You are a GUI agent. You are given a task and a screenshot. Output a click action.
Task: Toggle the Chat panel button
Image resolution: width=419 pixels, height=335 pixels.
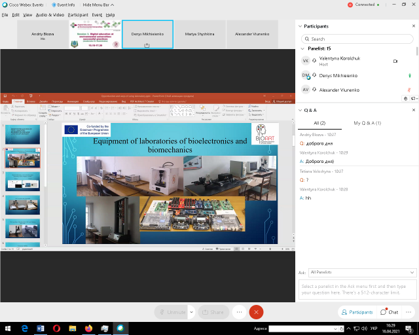(x=390, y=312)
